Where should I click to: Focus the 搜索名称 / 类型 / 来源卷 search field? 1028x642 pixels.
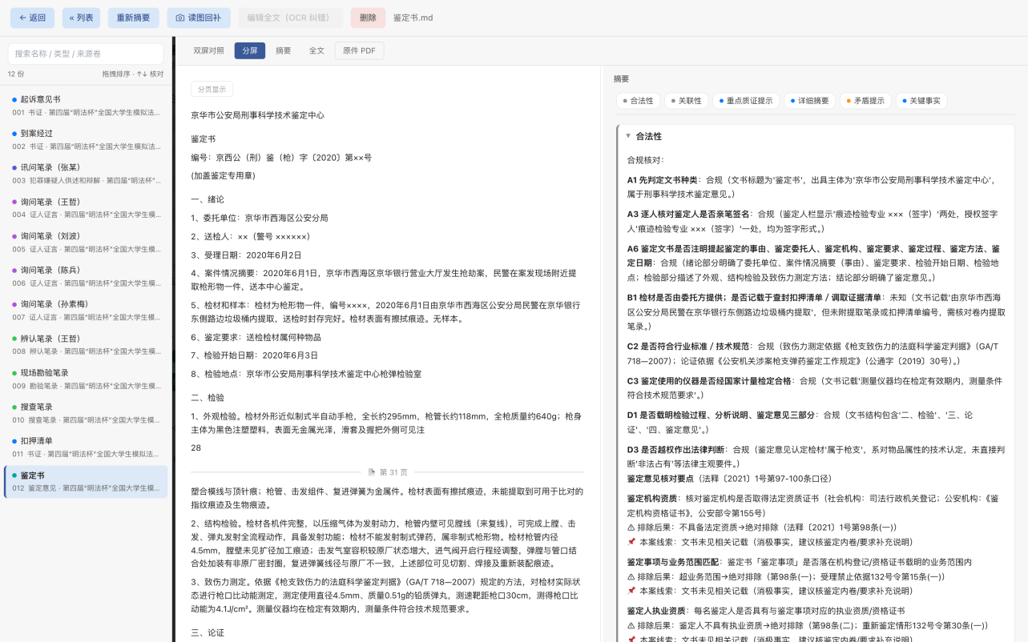(x=86, y=54)
